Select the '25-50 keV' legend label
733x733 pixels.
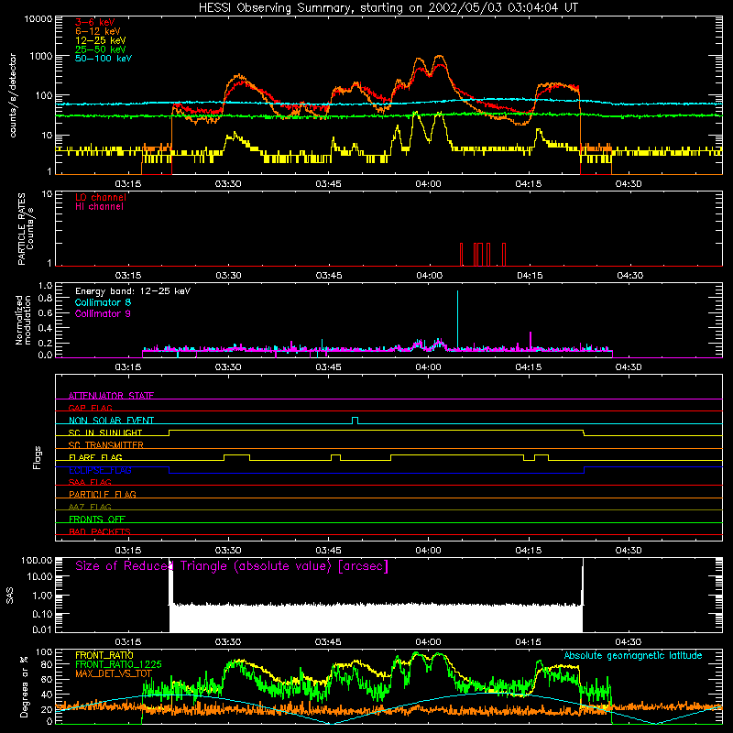pyautogui.click(x=101, y=49)
